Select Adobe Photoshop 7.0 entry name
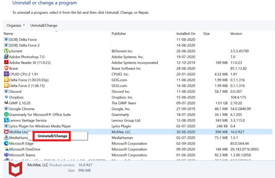Screen dimensions: 275x178 [x=27, y=57]
